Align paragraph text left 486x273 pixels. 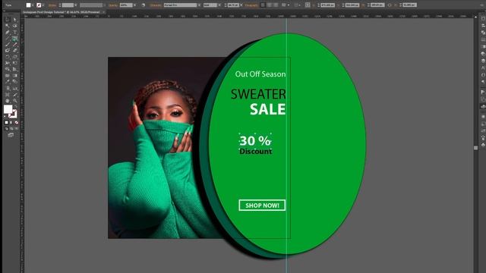[263, 5]
